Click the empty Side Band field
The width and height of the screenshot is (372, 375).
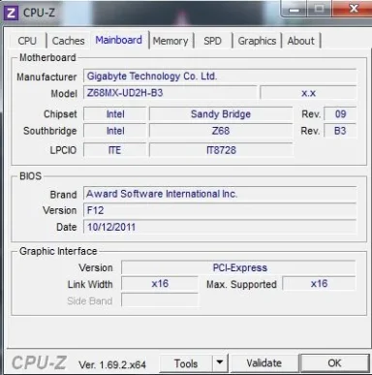click(x=160, y=300)
